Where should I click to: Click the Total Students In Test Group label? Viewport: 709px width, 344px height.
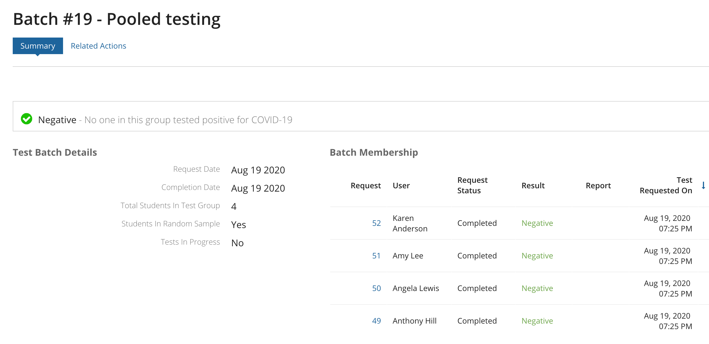click(x=170, y=205)
